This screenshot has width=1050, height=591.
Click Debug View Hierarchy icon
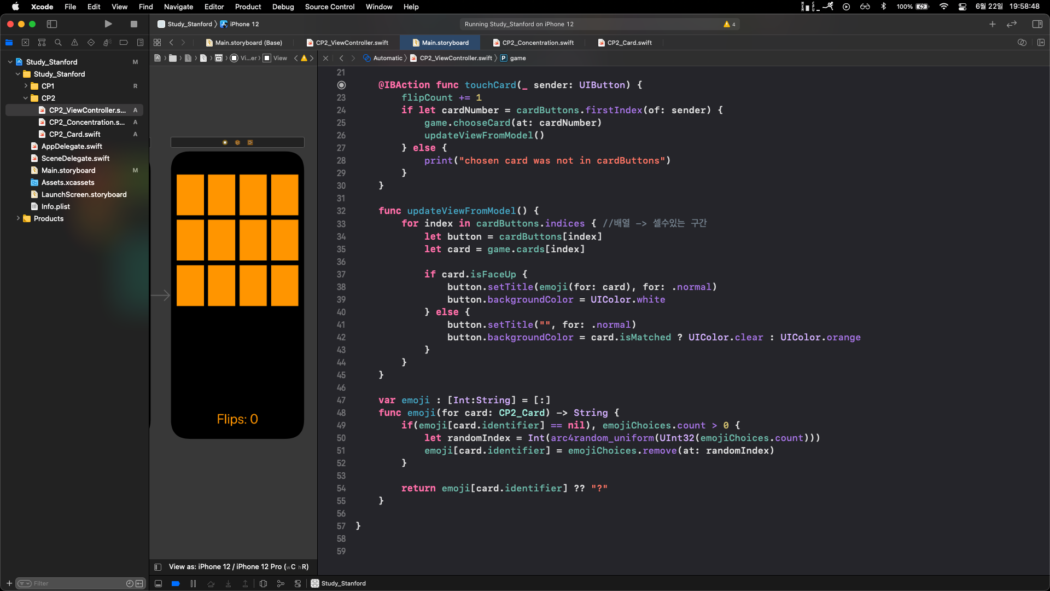coord(263,584)
